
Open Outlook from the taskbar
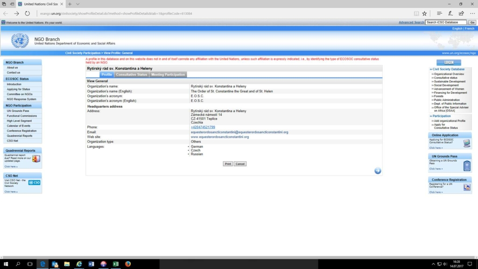coord(55,264)
